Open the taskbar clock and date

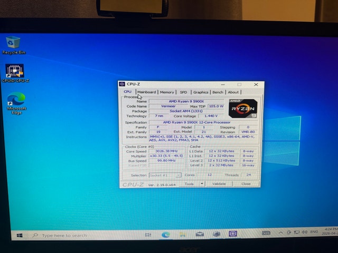(330, 231)
